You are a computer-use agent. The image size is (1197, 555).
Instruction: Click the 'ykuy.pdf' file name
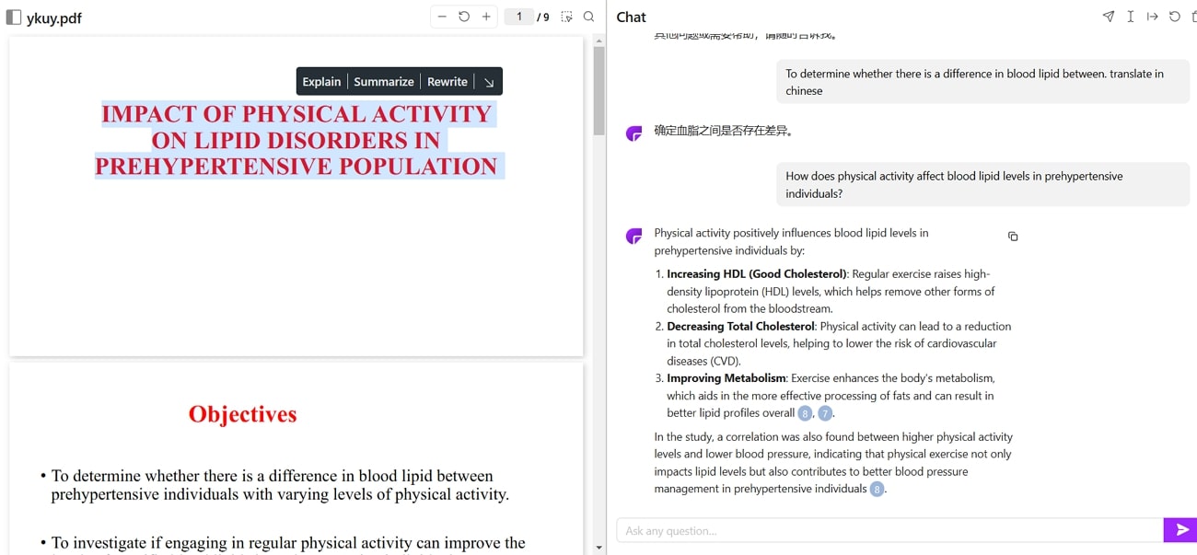point(54,17)
